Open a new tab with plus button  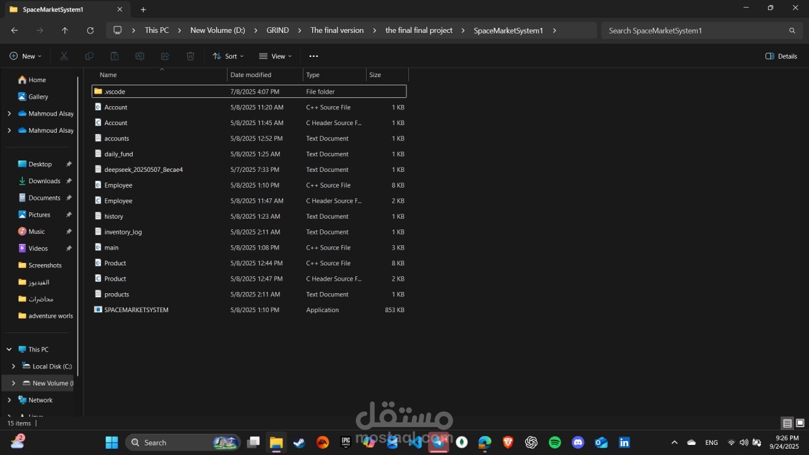[143, 9]
